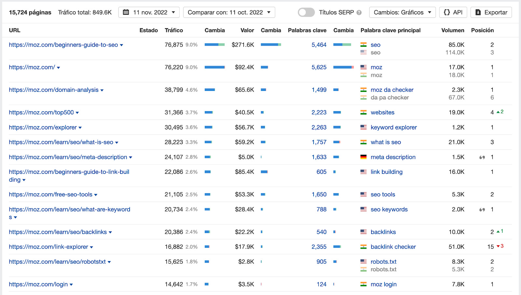Viewport: 521px width, 295px height.
Task: Open the Comparar con: 11 oct. 2022 dropdown
Action: click(229, 12)
